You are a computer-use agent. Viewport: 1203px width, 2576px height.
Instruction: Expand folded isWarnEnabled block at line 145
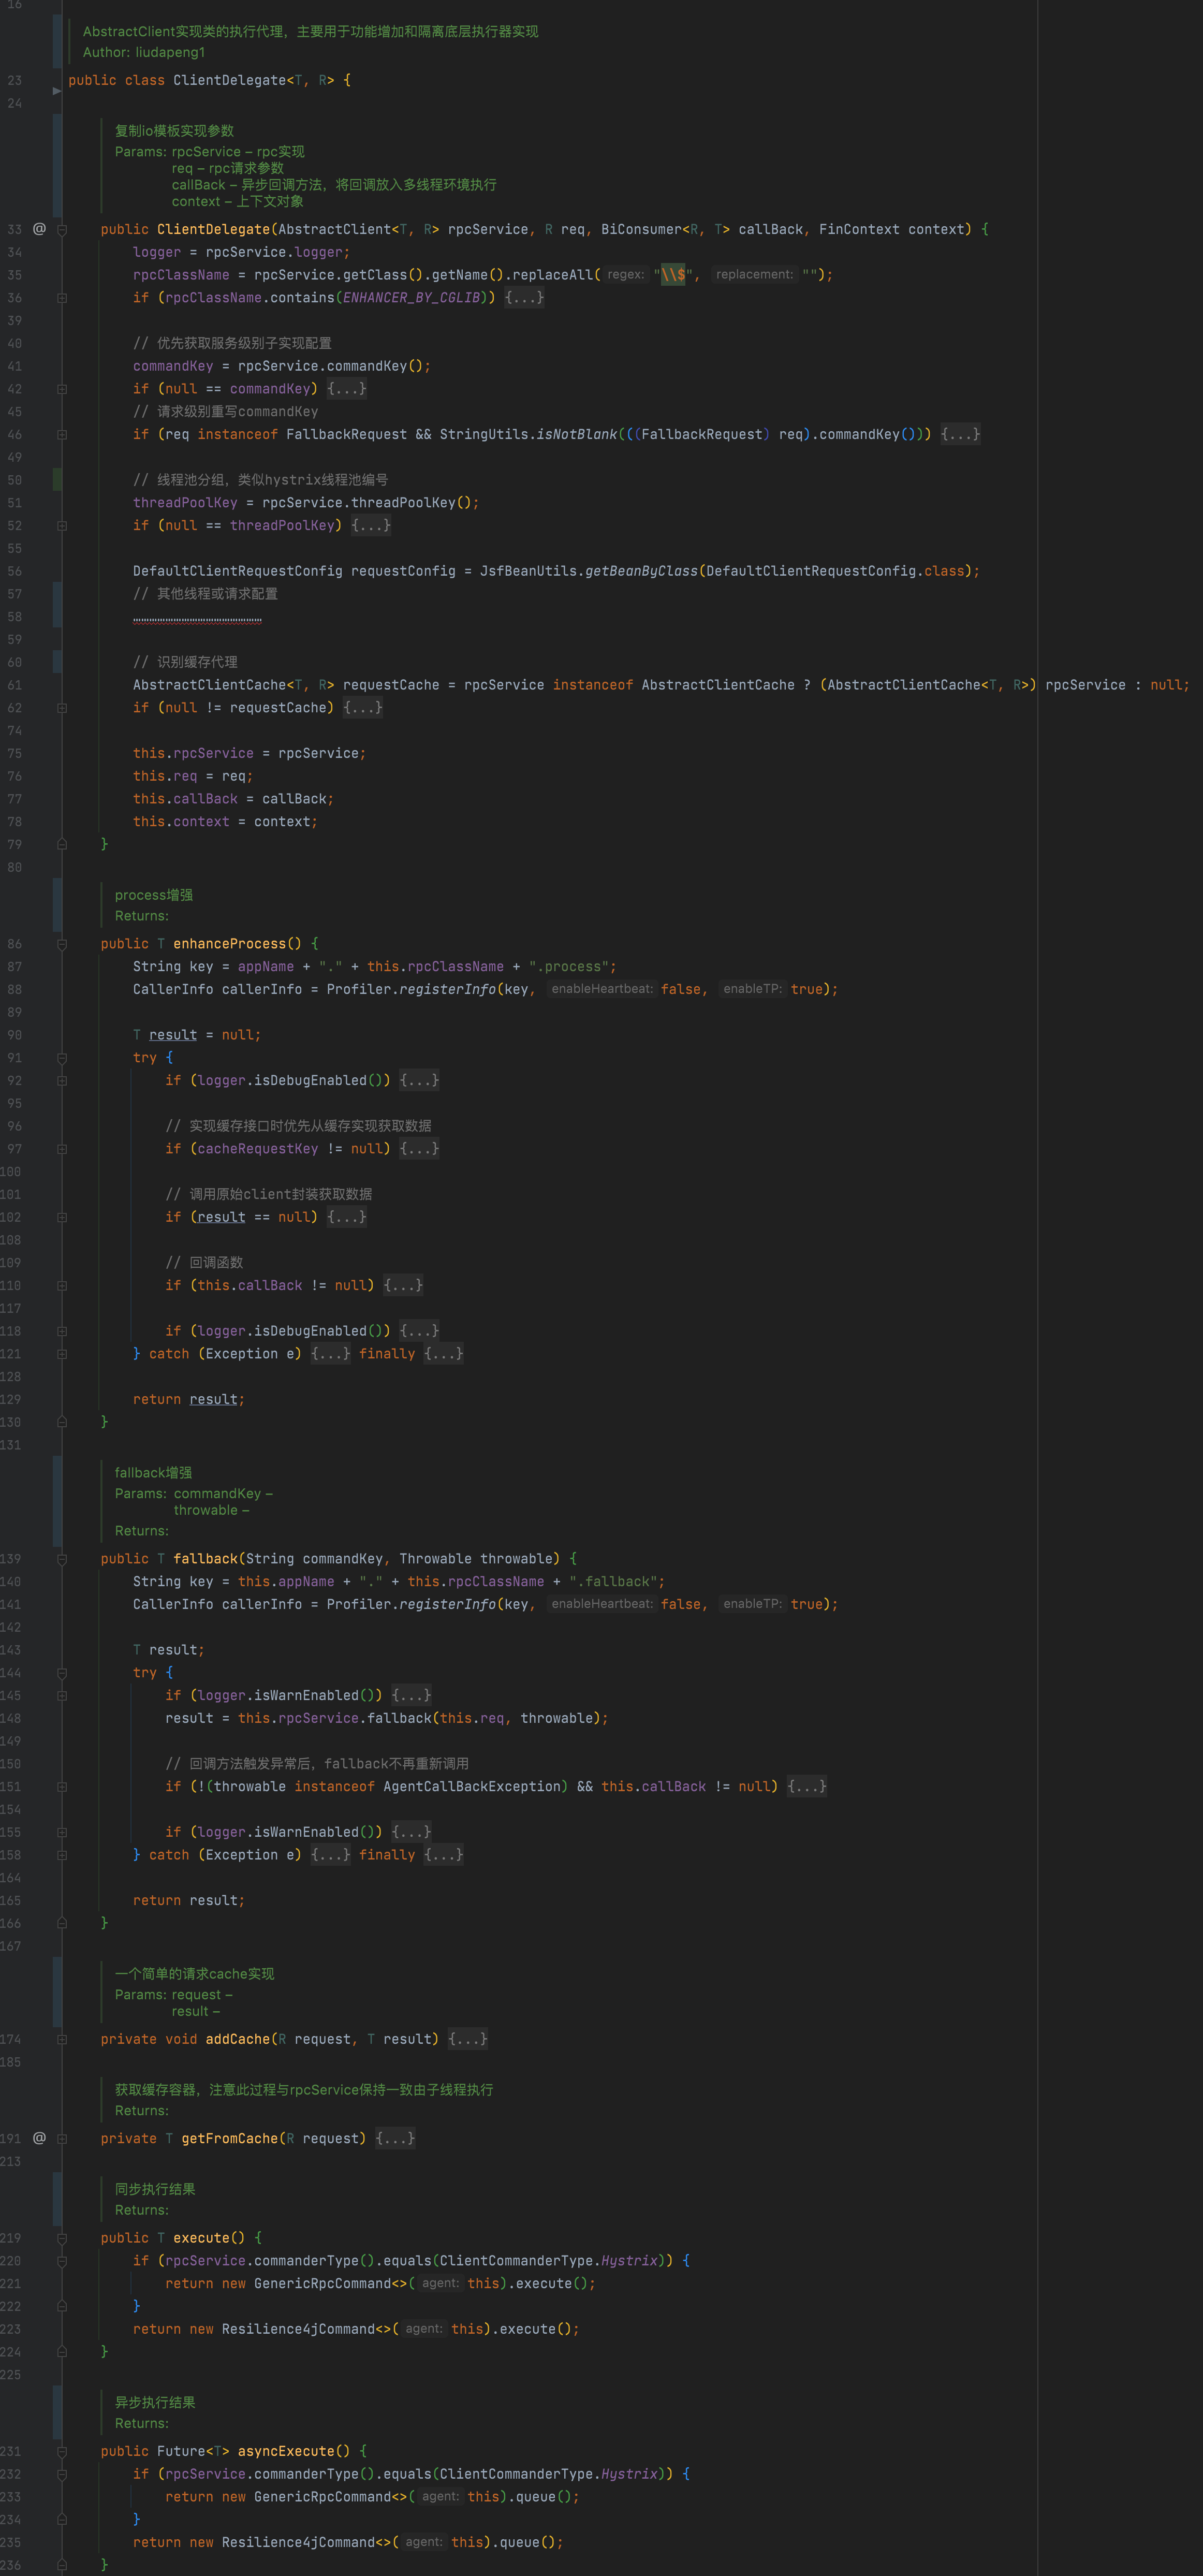click(411, 1695)
